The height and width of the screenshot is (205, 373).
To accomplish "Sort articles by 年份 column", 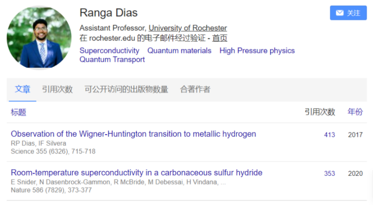I will coord(355,112).
